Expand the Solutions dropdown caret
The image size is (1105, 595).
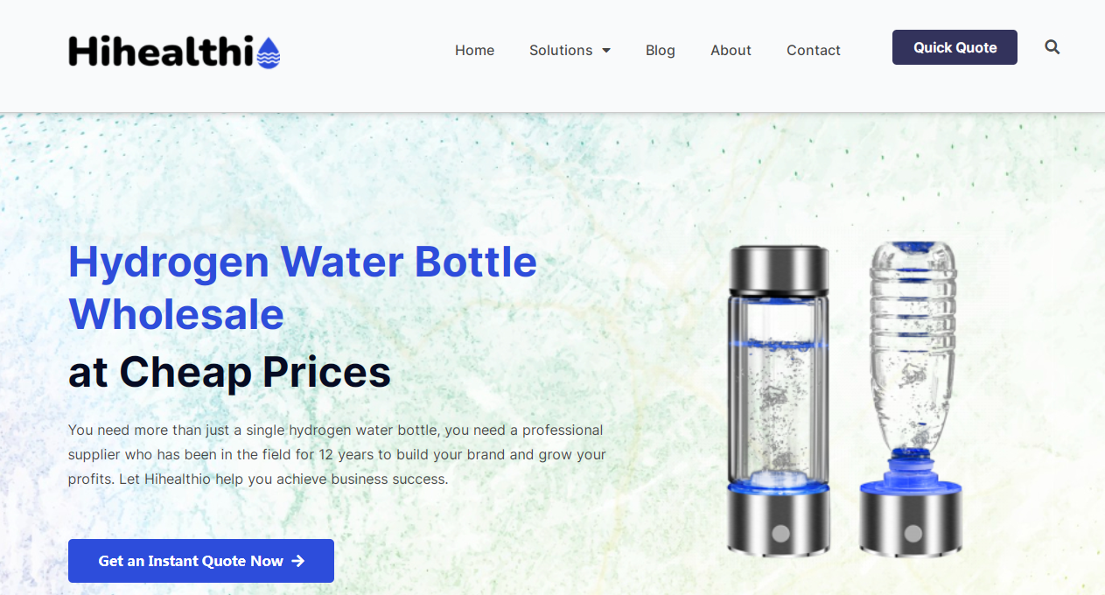click(x=606, y=51)
